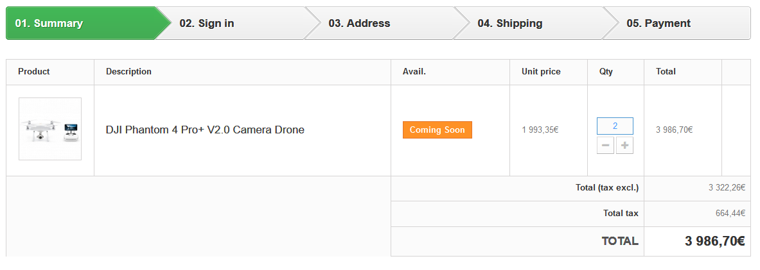This screenshot has height=270, width=760.
Task: Click the quantity input field showing 2
Action: [x=615, y=126]
